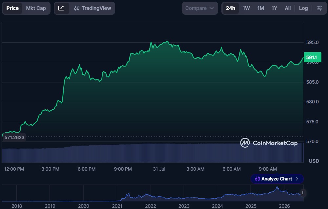
Task: Switch to Mkt Cap tab
Action: tap(36, 8)
